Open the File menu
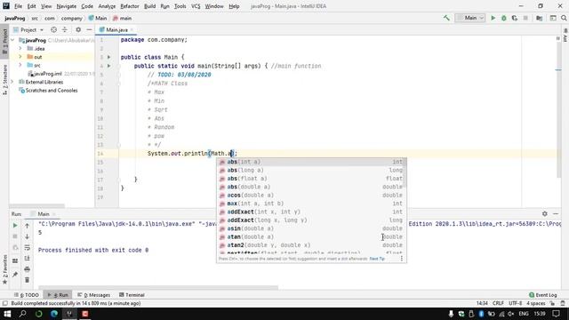The width and height of the screenshot is (569, 320). [x=18, y=6]
